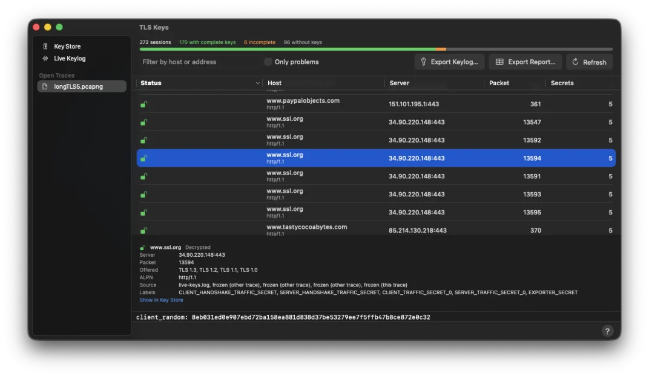Click padlock icon in packet 13595 row
Screen dimensions: 649x377
coord(143,212)
